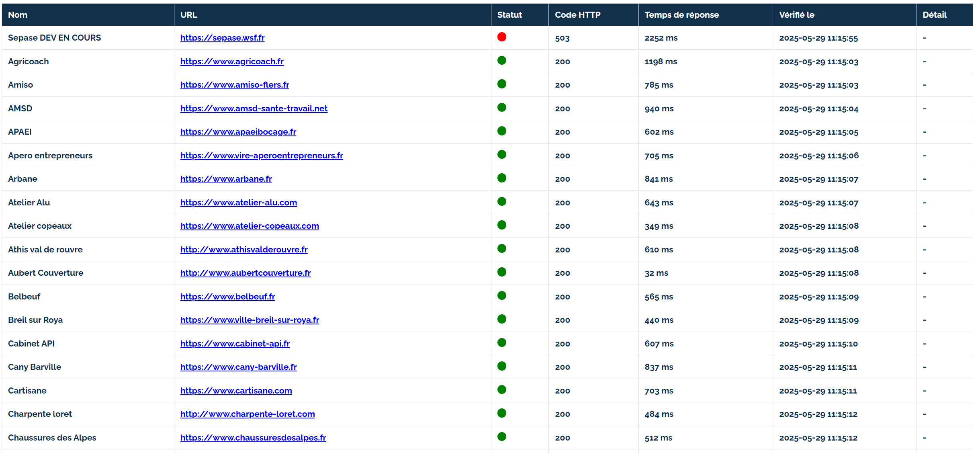The width and height of the screenshot is (978, 453).
Task: Click the red status dot for Sepase
Action: coord(502,37)
